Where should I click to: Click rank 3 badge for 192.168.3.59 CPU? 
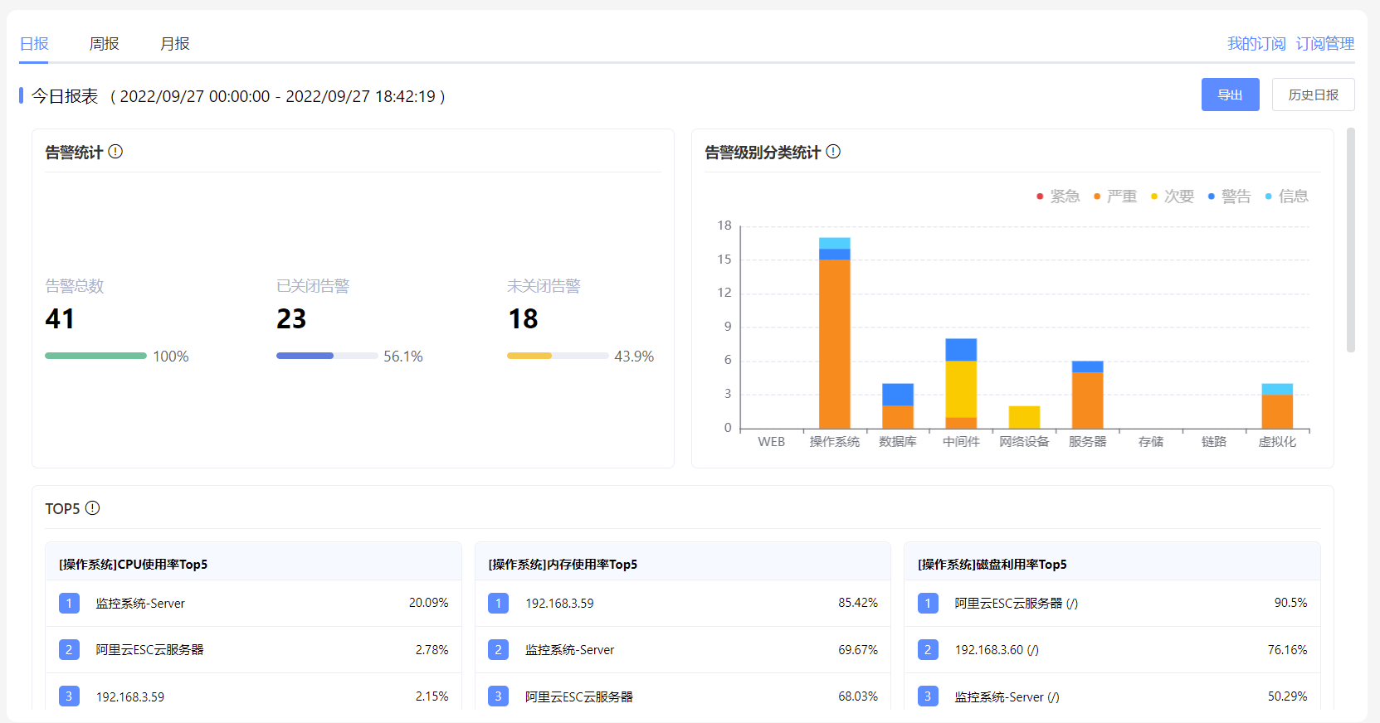pos(69,696)
